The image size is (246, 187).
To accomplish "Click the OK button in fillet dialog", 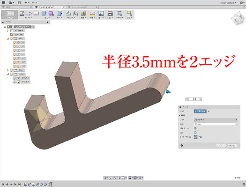I will 221,145.
